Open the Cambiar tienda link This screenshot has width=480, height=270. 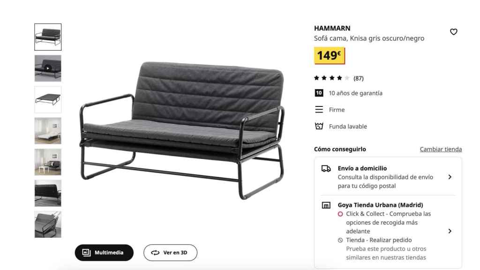(441, 149)
